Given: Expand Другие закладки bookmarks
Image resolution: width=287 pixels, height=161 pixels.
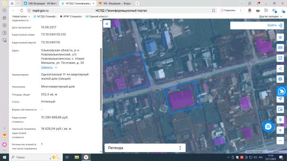Looking at the screenshot, I should tap(270, 17).
